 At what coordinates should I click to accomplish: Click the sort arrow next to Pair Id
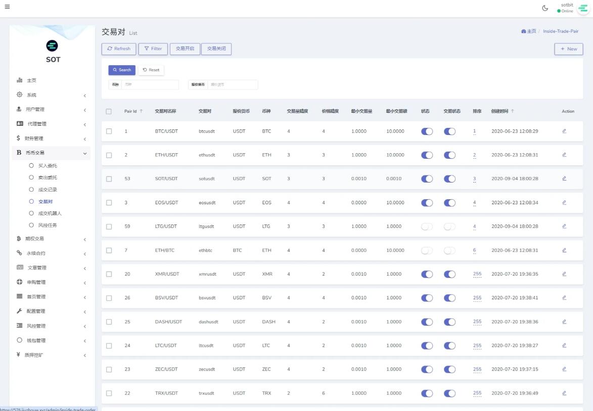pos(141,111)
